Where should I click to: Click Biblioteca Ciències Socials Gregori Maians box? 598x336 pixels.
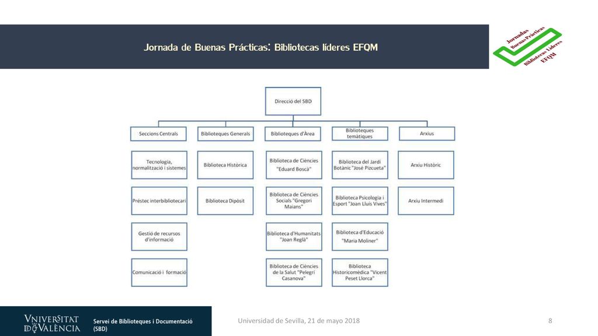[x=294, y=201]
